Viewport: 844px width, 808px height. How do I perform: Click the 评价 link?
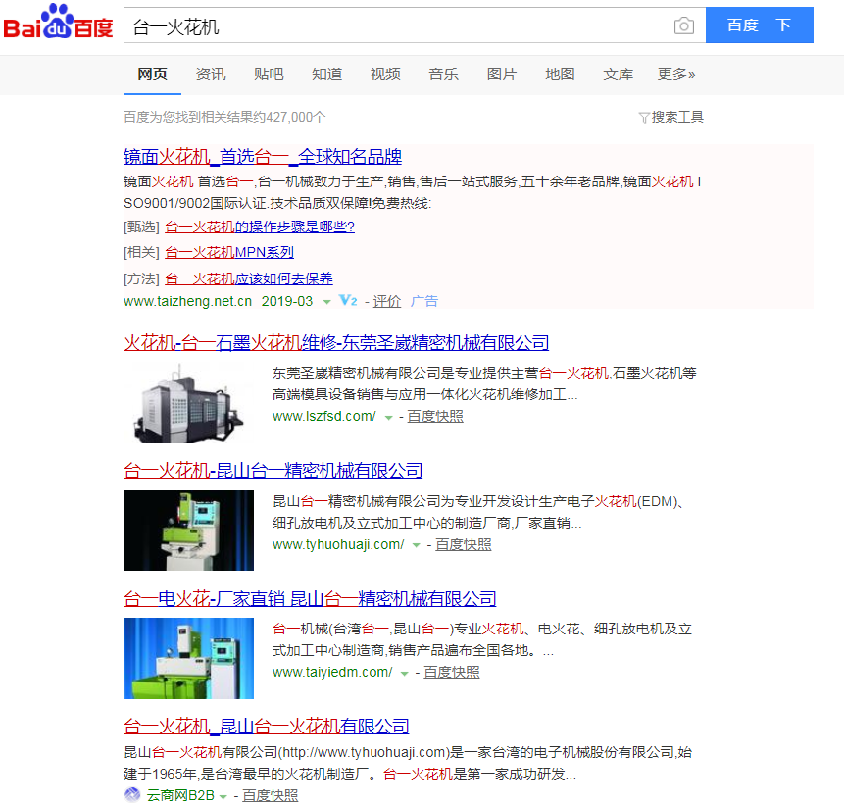pyautogui.click(x=387, y=301)
